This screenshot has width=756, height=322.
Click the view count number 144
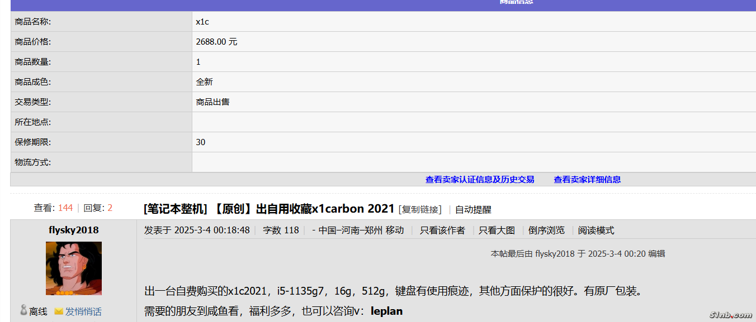click(x=65, y=208)
